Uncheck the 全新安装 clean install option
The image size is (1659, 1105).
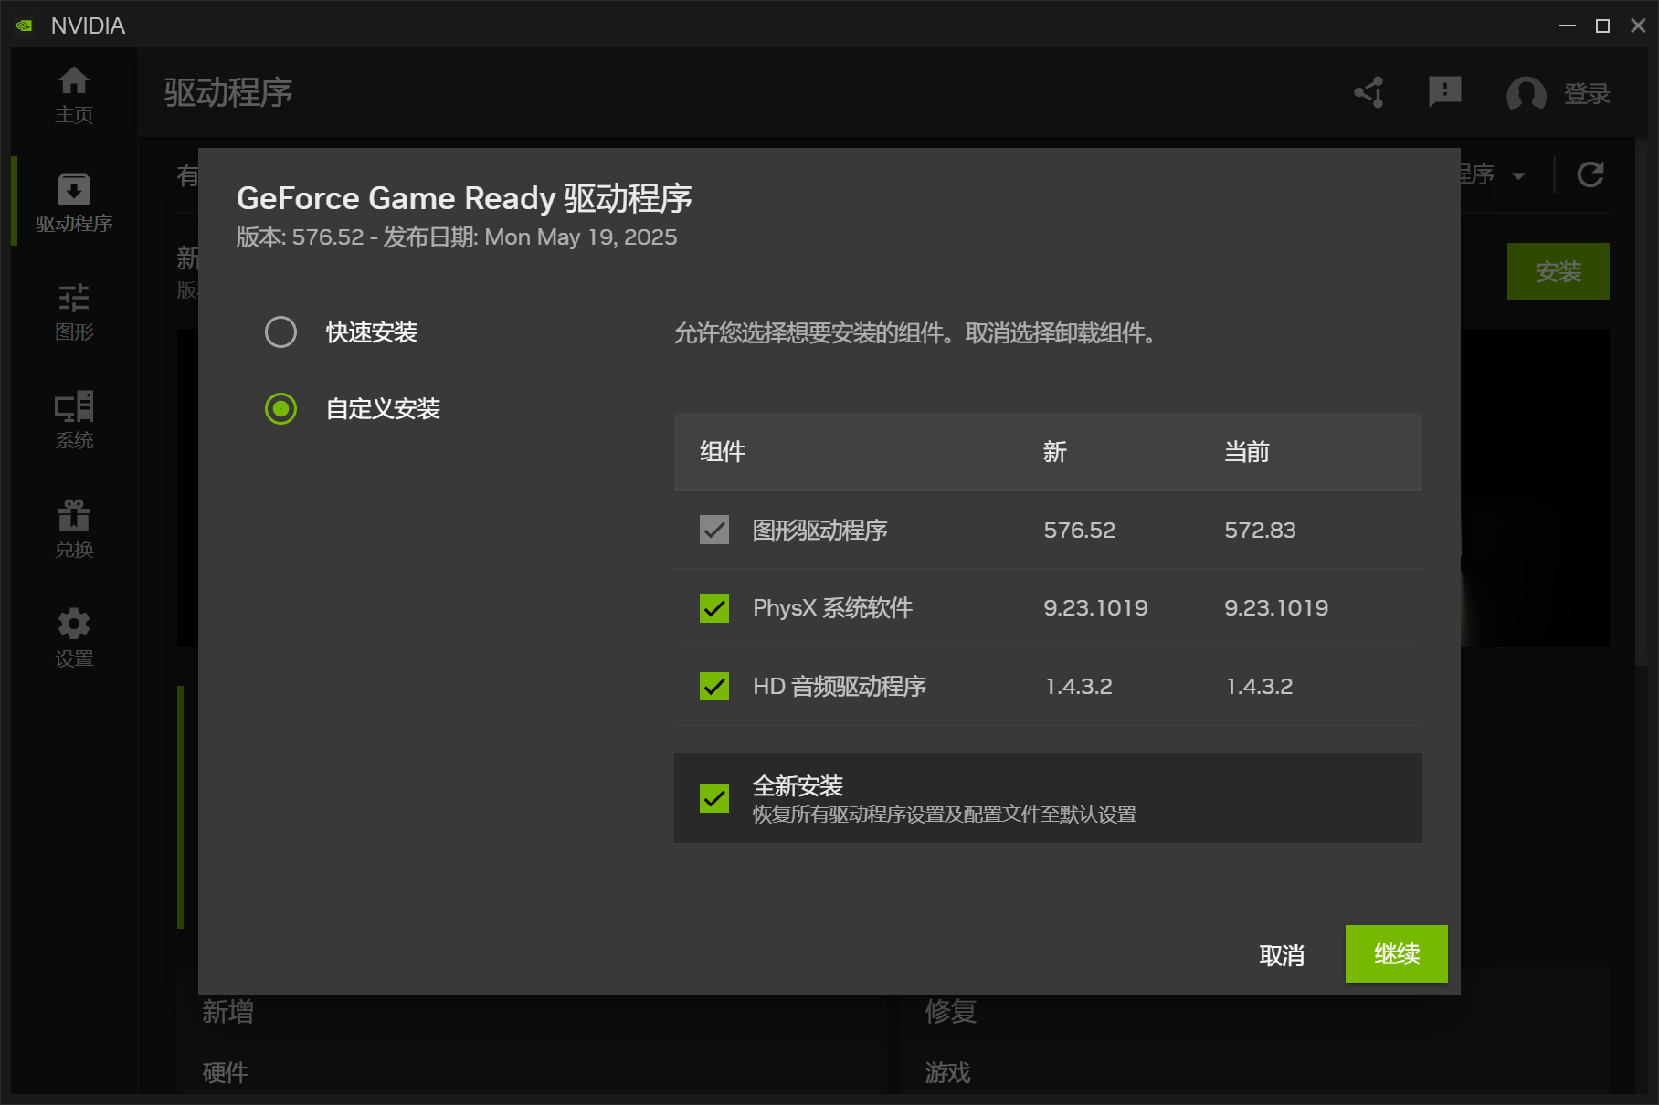713,798
